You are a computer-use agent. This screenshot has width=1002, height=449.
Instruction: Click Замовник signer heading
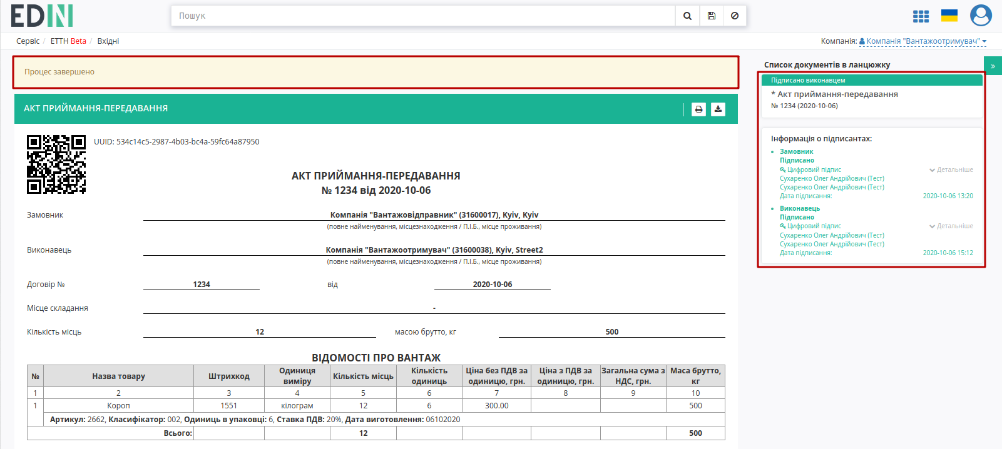point(796,151)
